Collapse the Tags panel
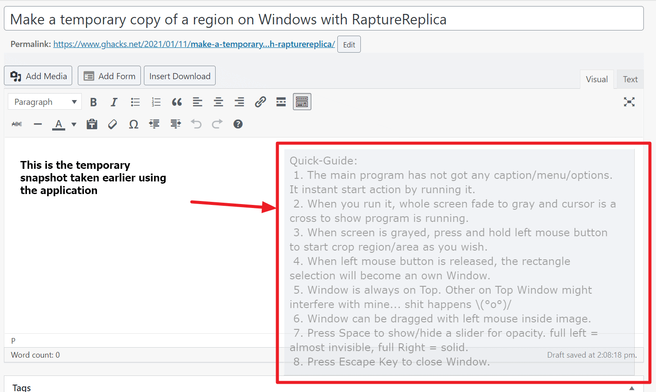Image resolution: width=656 pixels, height=392 pixels. 632,388
